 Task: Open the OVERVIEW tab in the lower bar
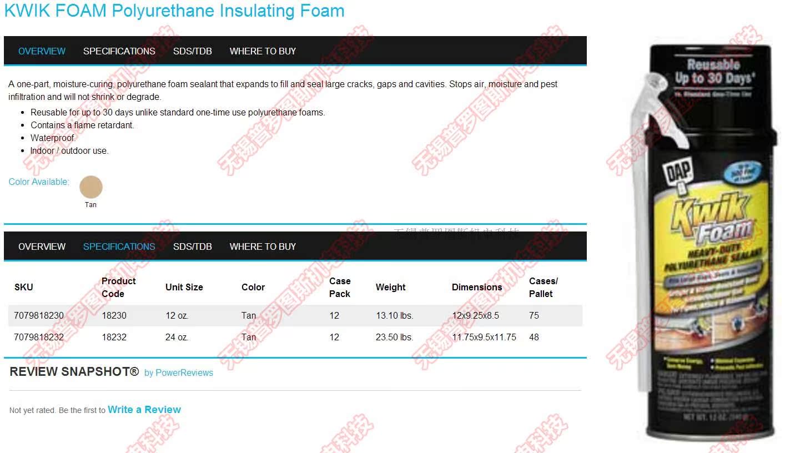click(42, 246)
